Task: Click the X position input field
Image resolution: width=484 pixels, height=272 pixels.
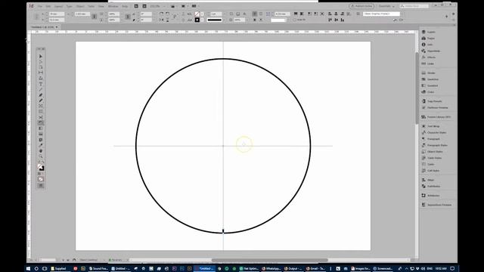Action: 57,14
